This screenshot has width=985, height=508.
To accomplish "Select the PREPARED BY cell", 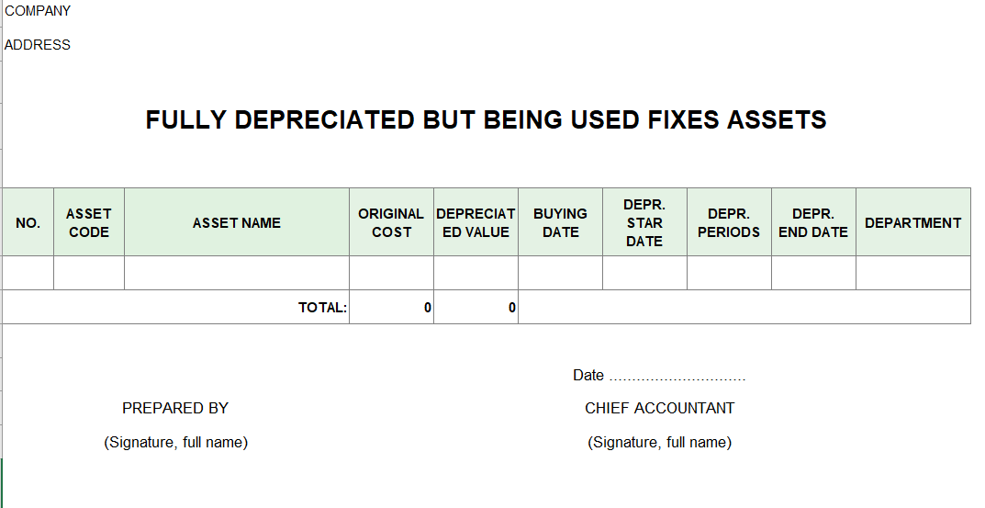I will click(x=175, y=408).
